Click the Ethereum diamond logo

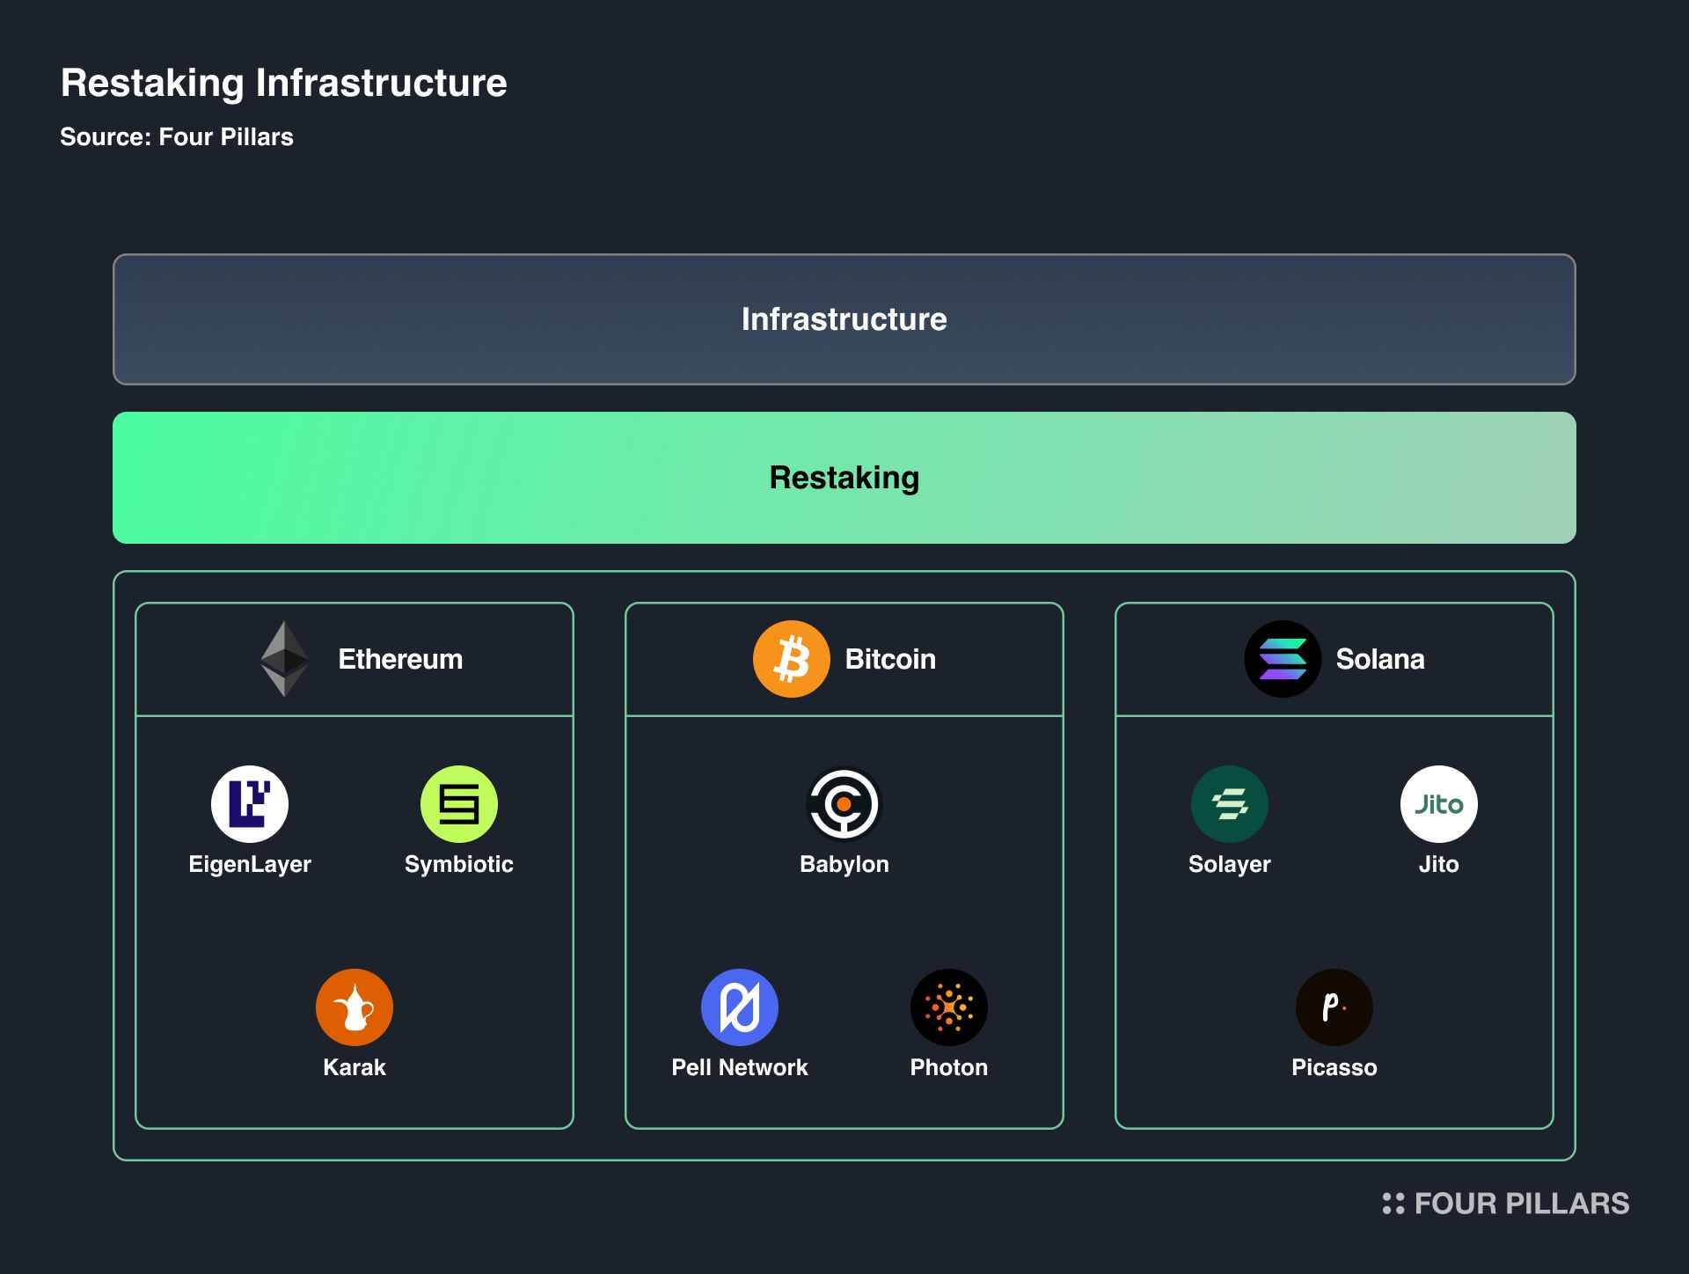[284, 659]
